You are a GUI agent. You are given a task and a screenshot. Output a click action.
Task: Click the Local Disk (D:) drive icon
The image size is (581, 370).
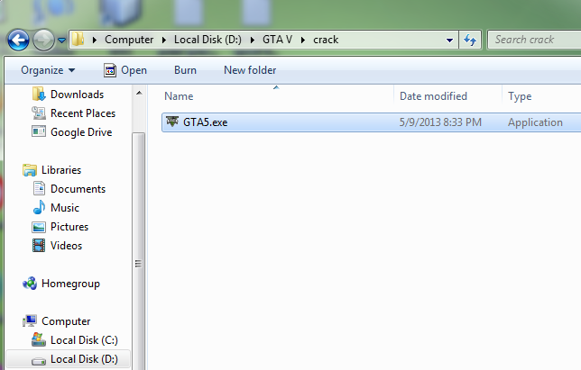point(39,361)
